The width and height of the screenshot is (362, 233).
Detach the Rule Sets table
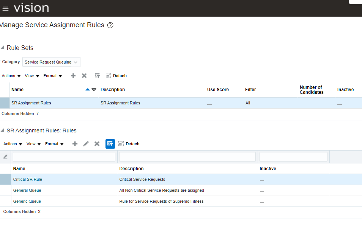[x=116, y=76]
